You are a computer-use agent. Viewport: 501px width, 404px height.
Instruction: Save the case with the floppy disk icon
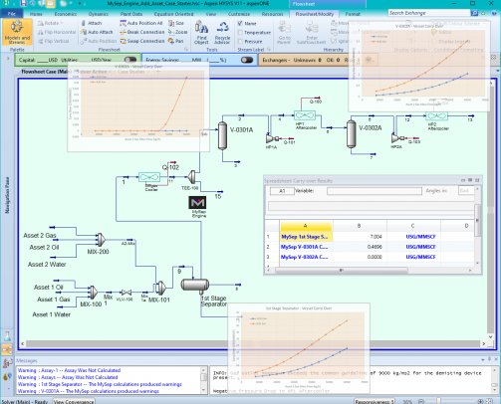click(23, 4)
